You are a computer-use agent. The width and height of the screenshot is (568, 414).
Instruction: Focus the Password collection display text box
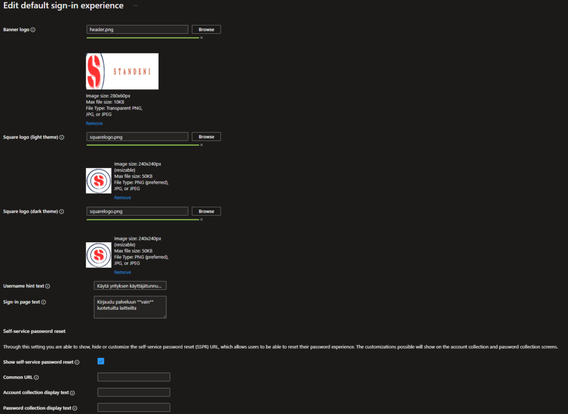pyautogui.click(x=134, y=407)
